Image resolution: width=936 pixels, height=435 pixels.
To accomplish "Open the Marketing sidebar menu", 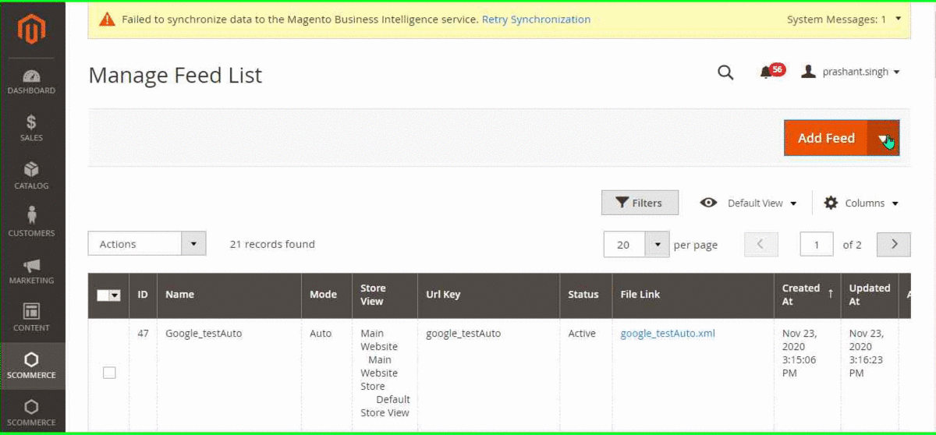I will click(x=32, y=271).
